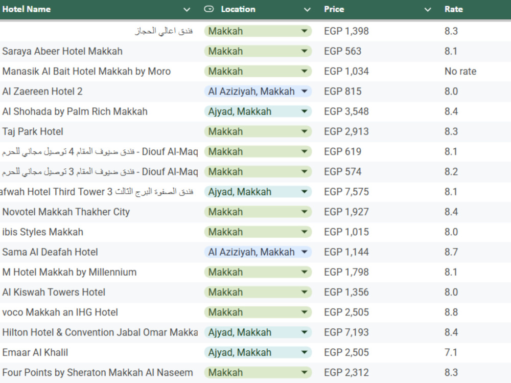
Task: Select cell Four Points by Sheraton Makkah Al Naseem
Action: (98, 373)
